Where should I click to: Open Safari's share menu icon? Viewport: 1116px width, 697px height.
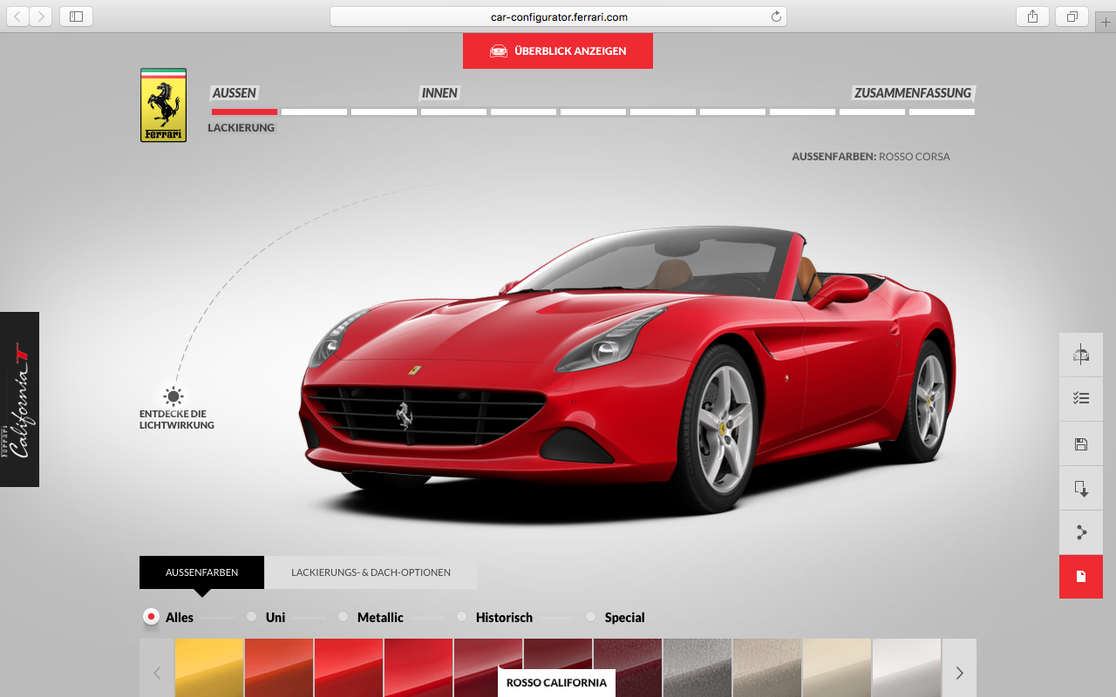(x=1033, y=17)
